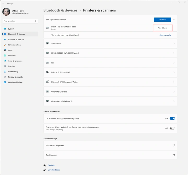Turn off Let Windows manage my default printer
Image resolution: width=188 pixels, height=175 pixels.
pyautogui.click(x=172, y=119)
